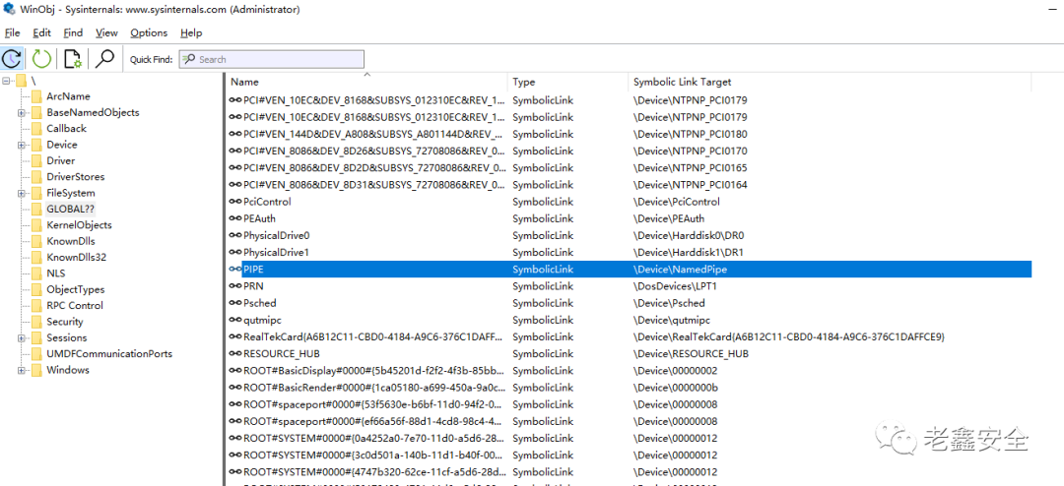This screenshot has height=486, width=1064.
Task: Sort by the Name column header
Action: coord(367,82)
